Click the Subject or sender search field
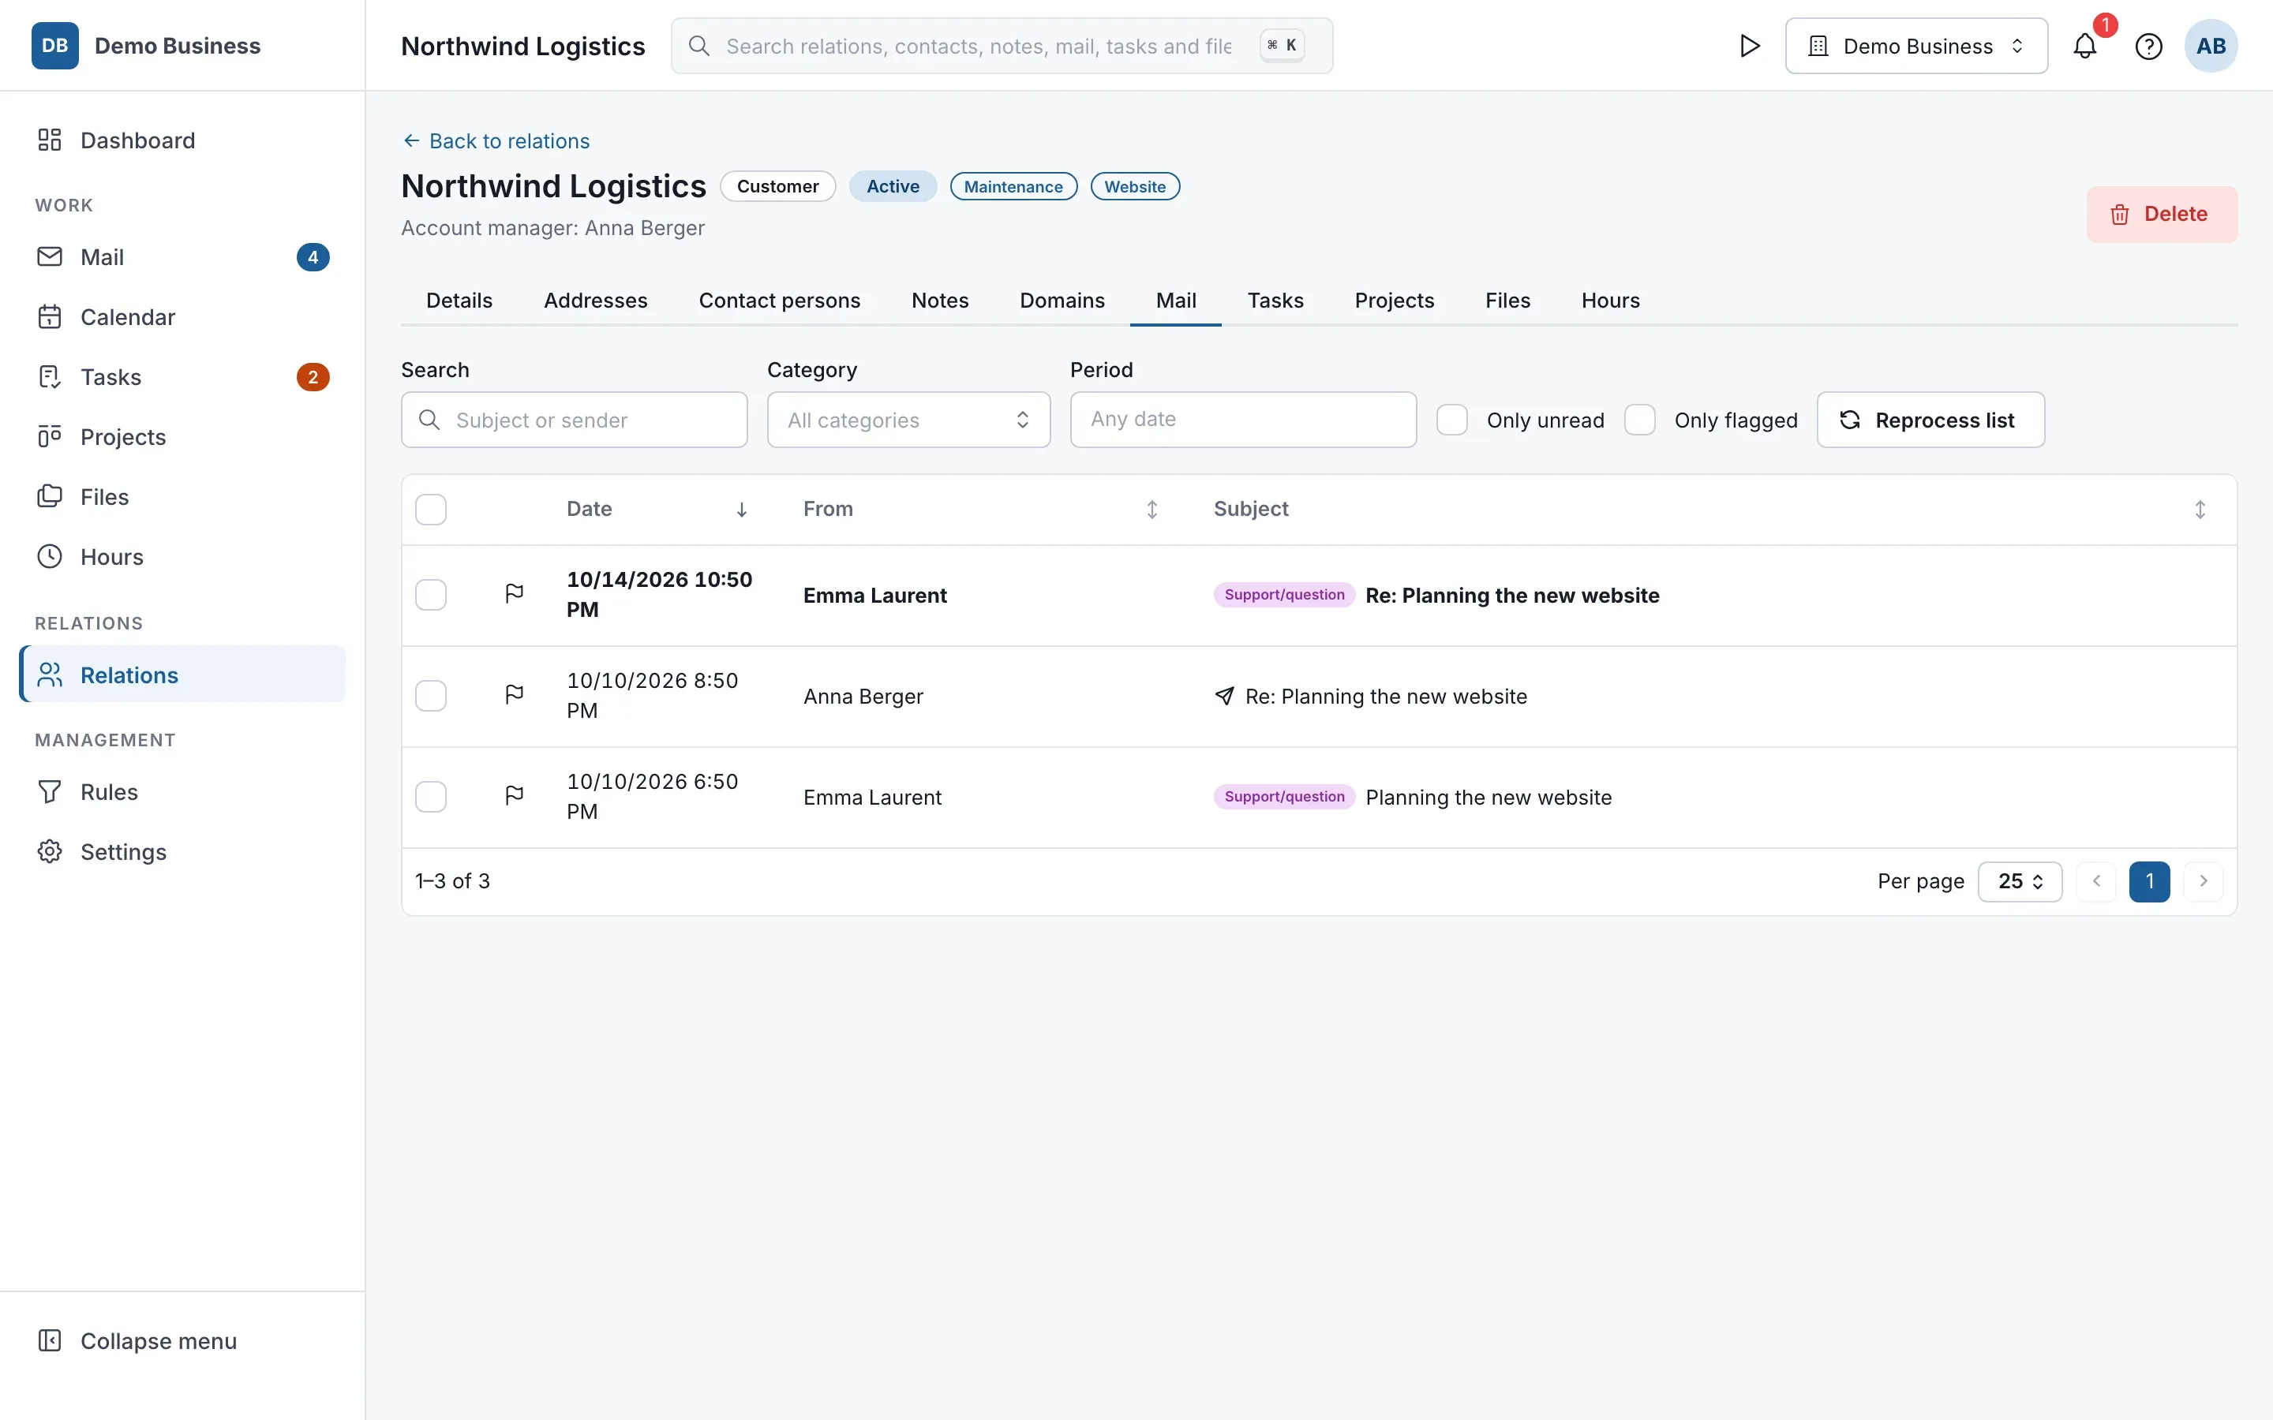Viewport: 2273px width, 1420px height. coord(574,420)
